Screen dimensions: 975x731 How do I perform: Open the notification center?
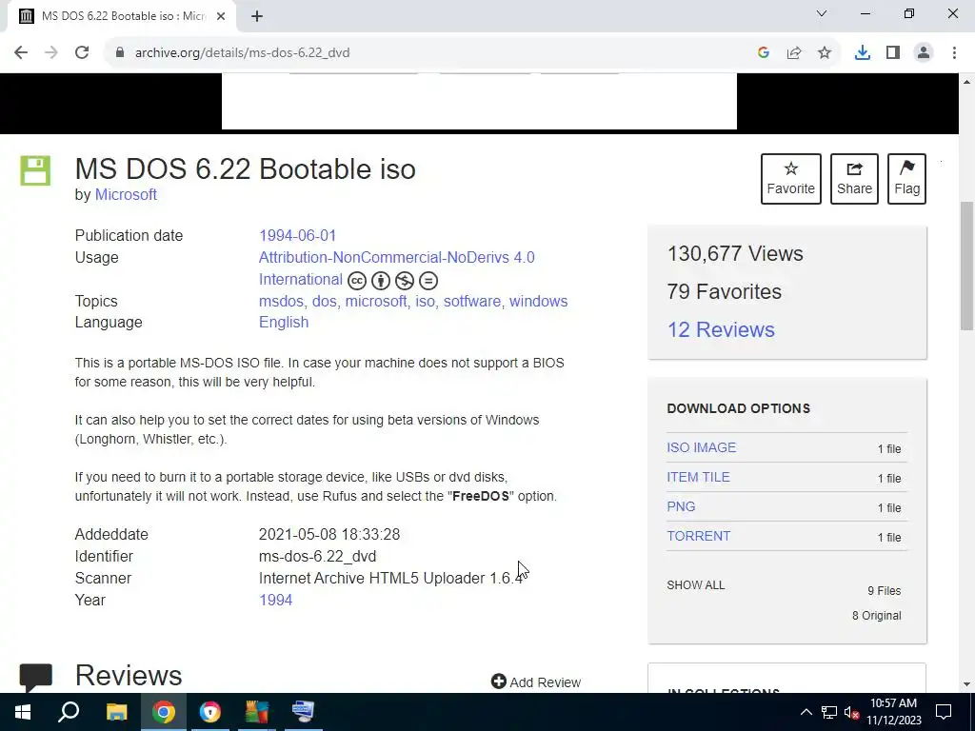coord(944,712)
